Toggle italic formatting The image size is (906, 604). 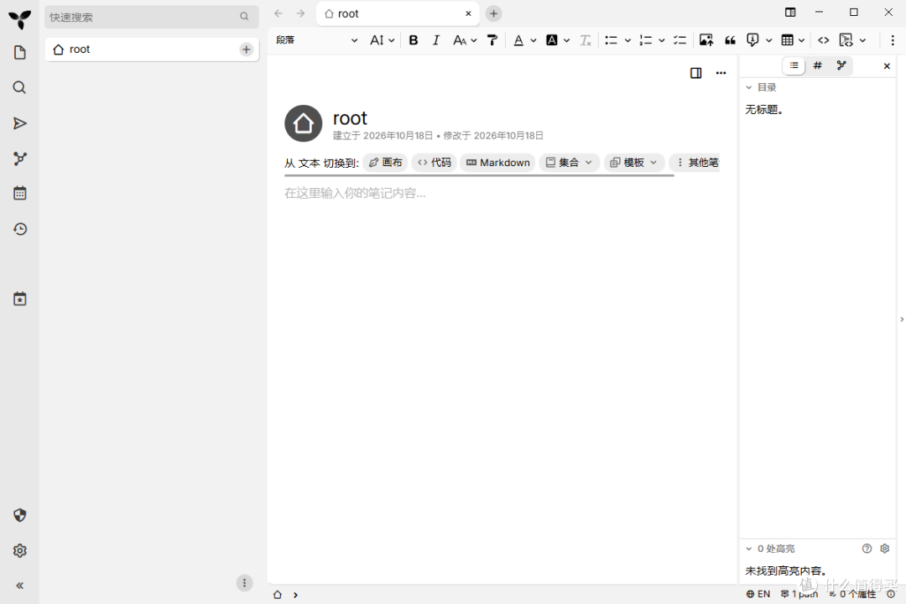435,40
